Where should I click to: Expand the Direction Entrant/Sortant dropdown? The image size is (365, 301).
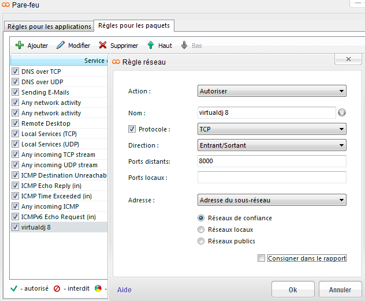[x=271, y=145]
